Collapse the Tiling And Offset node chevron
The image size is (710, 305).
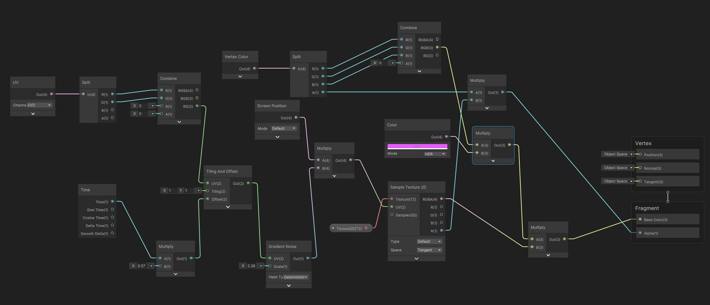[x=228, y=207]
